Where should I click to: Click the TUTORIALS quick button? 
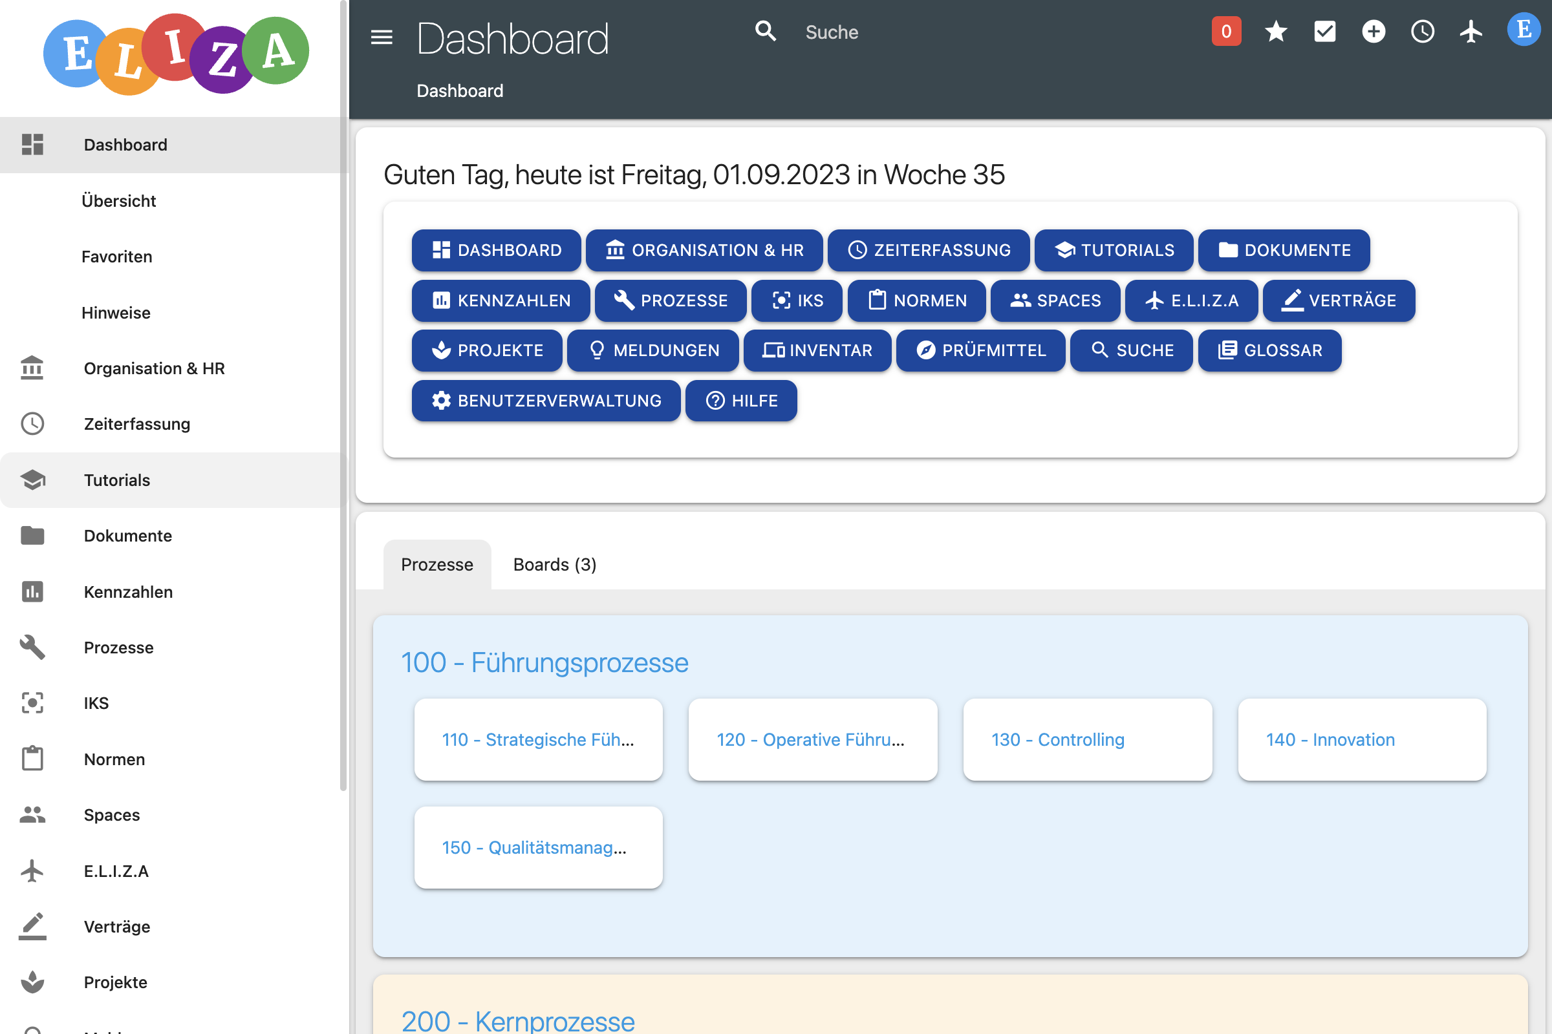1114,251
